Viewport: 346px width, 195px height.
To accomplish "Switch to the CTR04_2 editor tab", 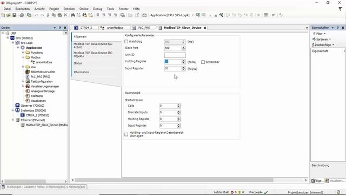I will tap(86, 28).
